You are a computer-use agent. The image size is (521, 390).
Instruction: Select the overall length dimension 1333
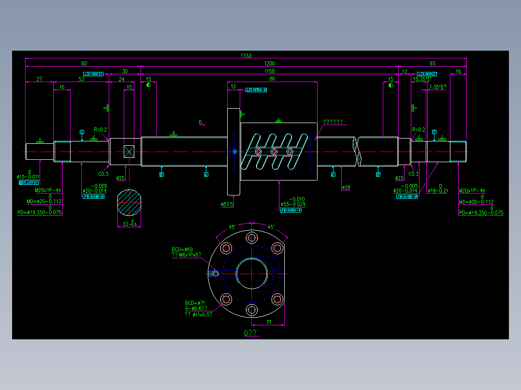(x=246, y=56)
